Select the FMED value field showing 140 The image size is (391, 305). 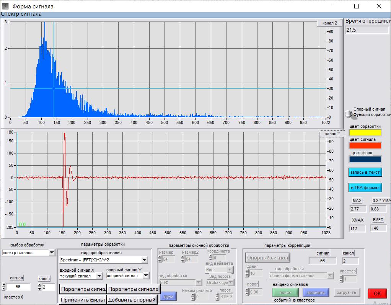click(378, 228)
